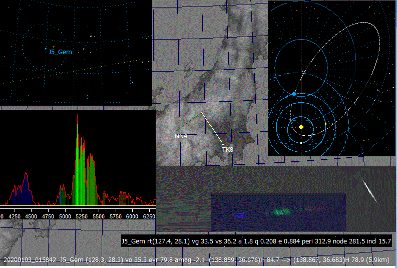Viewport: 397px width, 268px height.
Task: Click the blue blob in the spectrum image
Action: tap(240, 215)
